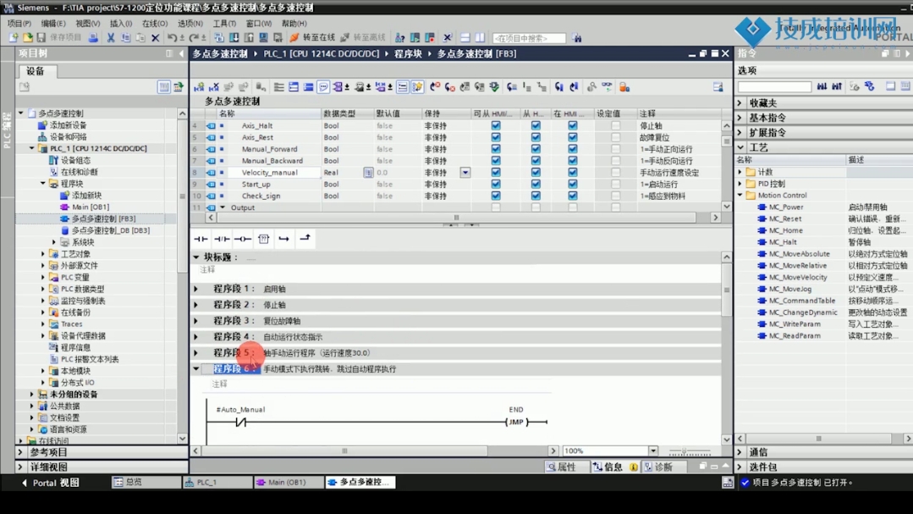Open retain dropdown for Velocity_manual row
913x514 pixels.
click(x=465, y=173)
